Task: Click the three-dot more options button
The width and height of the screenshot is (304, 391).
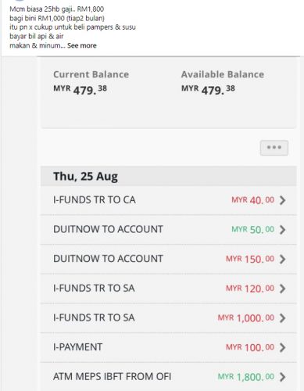Action: click(274, 148)
